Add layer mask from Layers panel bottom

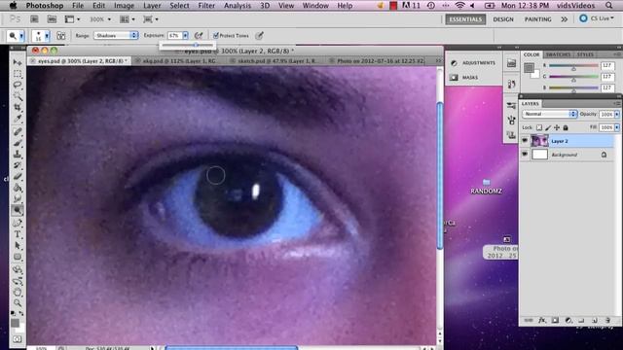coord(555,320)
